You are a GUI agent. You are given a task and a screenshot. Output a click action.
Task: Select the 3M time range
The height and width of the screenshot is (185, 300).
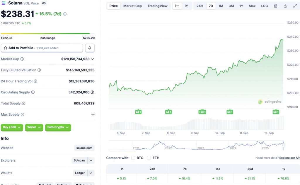point(231,6)
